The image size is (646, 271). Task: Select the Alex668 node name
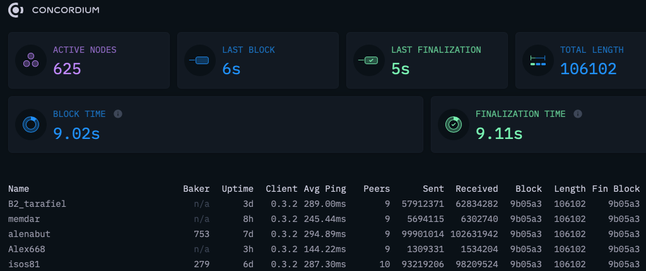pyautogui.click(x=26, y=249)
